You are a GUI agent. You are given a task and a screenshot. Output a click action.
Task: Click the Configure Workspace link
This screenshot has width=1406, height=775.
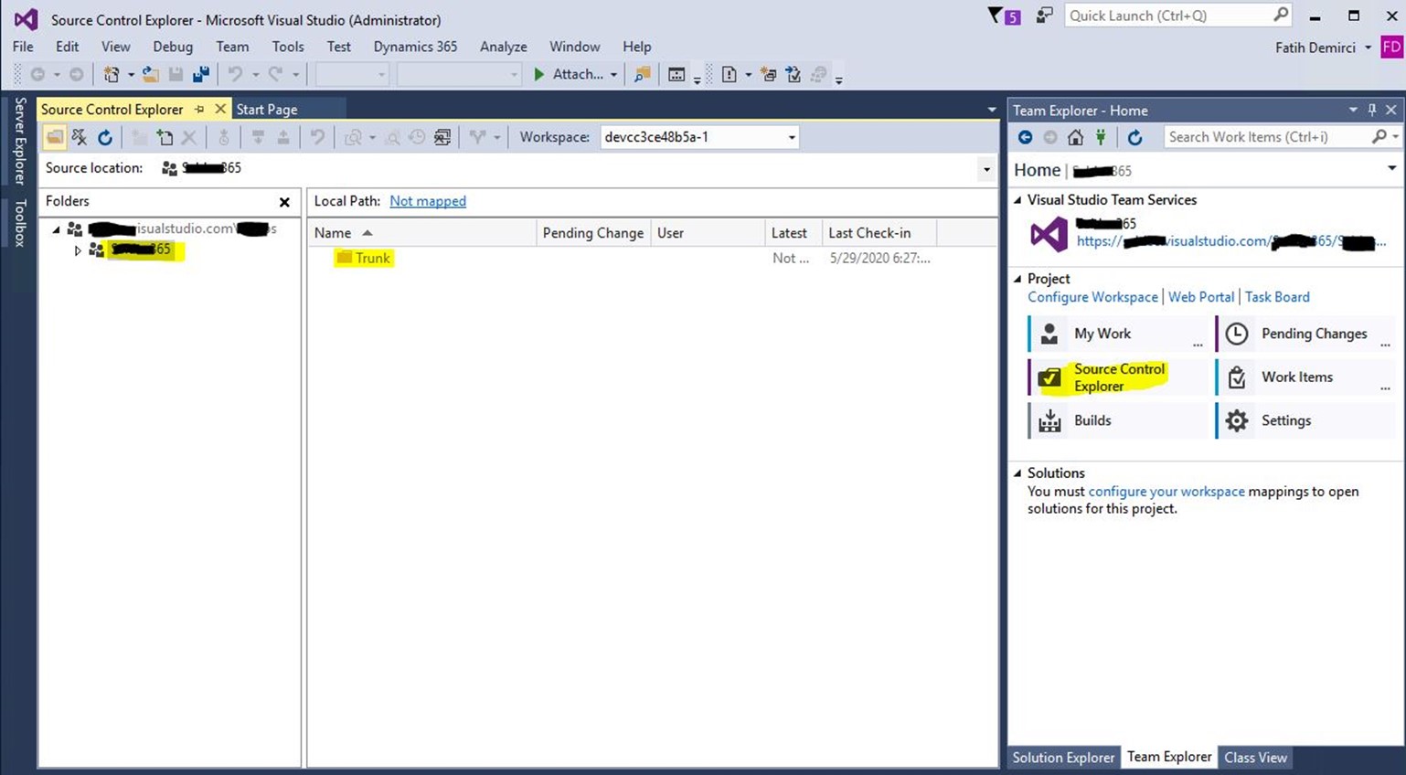point(1092,297)
